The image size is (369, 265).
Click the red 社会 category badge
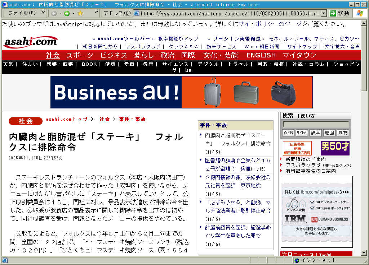[26, 121]
